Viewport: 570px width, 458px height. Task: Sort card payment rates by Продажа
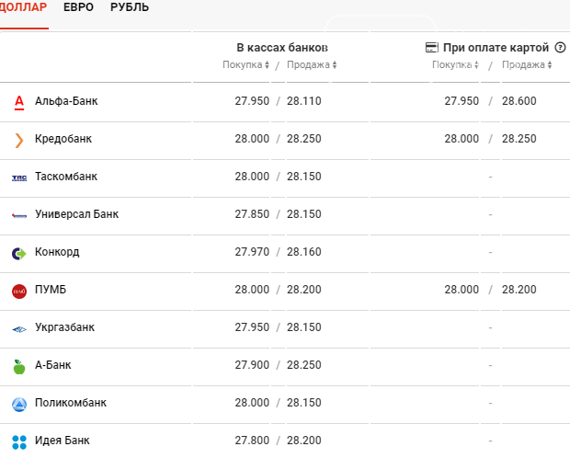click(527, 64)
